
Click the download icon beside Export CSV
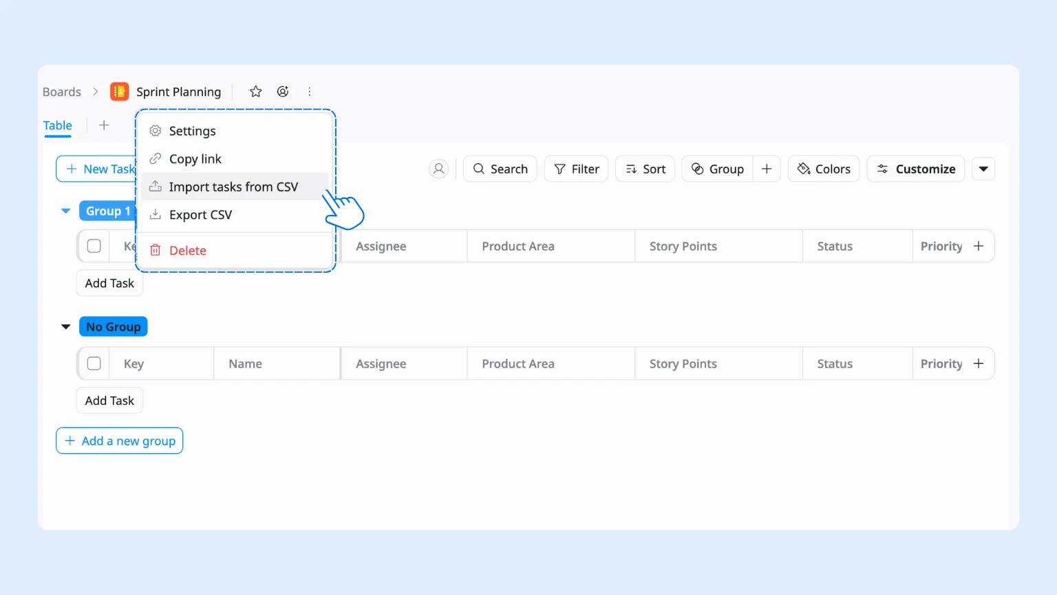156,215
